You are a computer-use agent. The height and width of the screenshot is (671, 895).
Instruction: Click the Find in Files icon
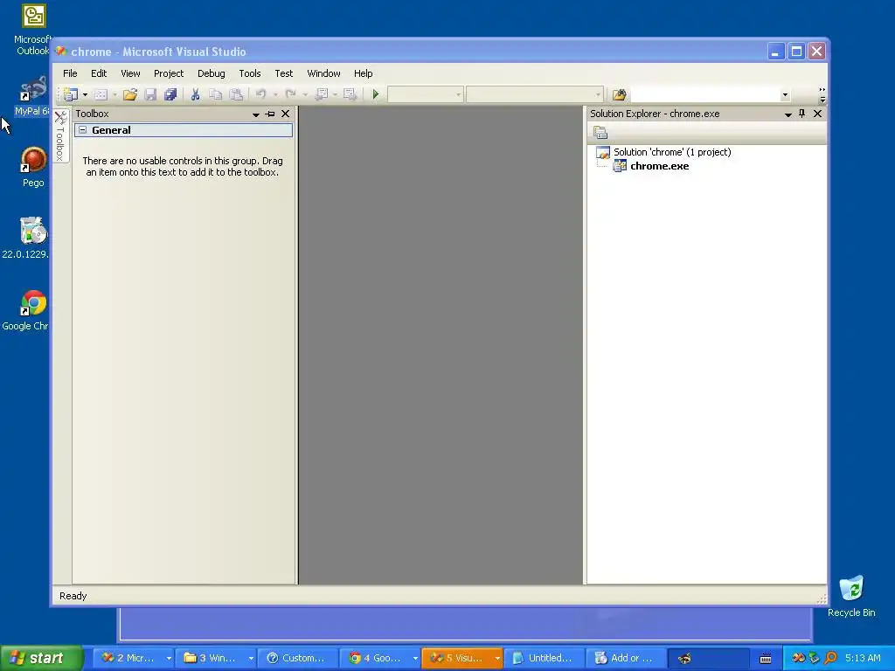620,94
